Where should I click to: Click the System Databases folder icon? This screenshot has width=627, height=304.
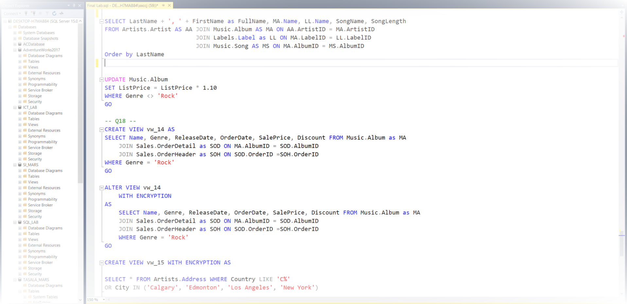pos(20,33)
